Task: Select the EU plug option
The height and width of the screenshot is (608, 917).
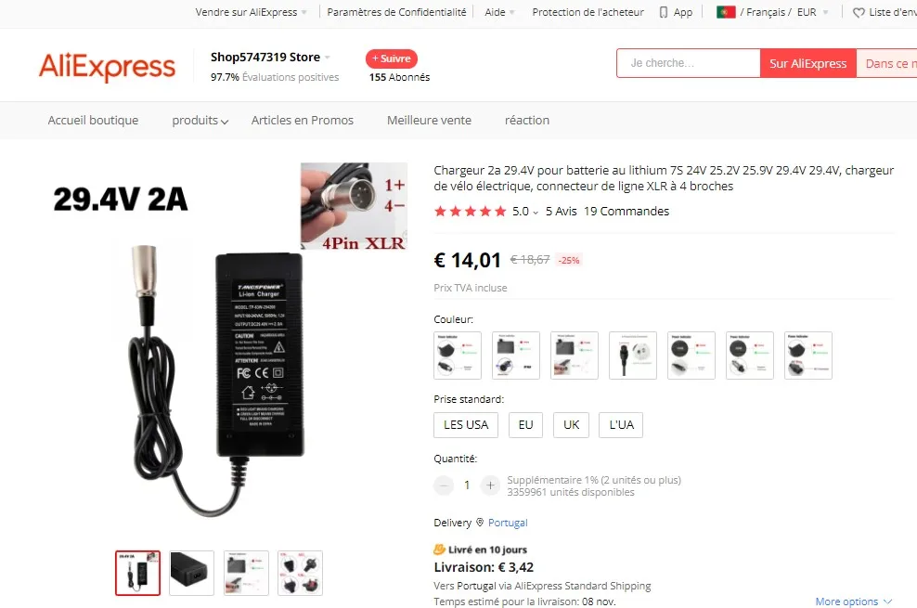Action: pos(525,425)
